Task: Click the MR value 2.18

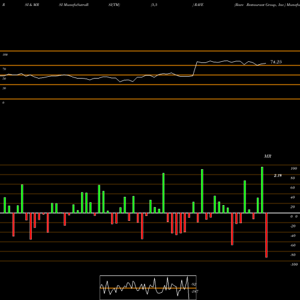Action: tap(278, 176)
